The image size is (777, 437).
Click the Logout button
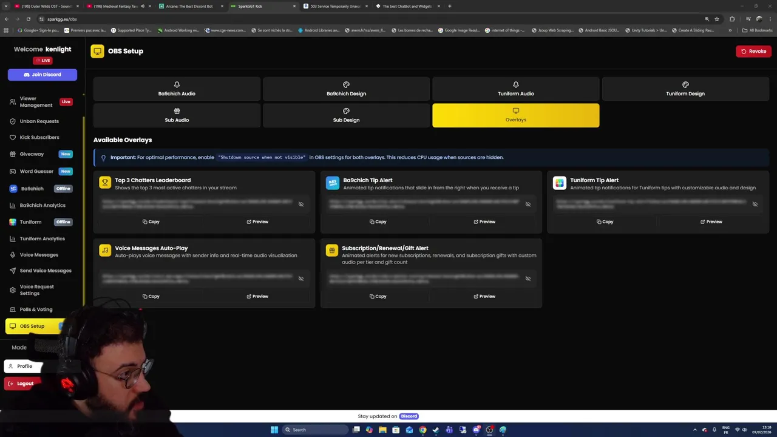(x=21, y=384)
